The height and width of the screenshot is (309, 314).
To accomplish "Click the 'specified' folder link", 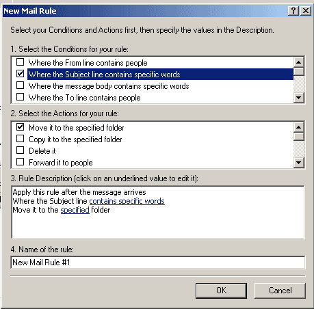I will tap(75, 210).
